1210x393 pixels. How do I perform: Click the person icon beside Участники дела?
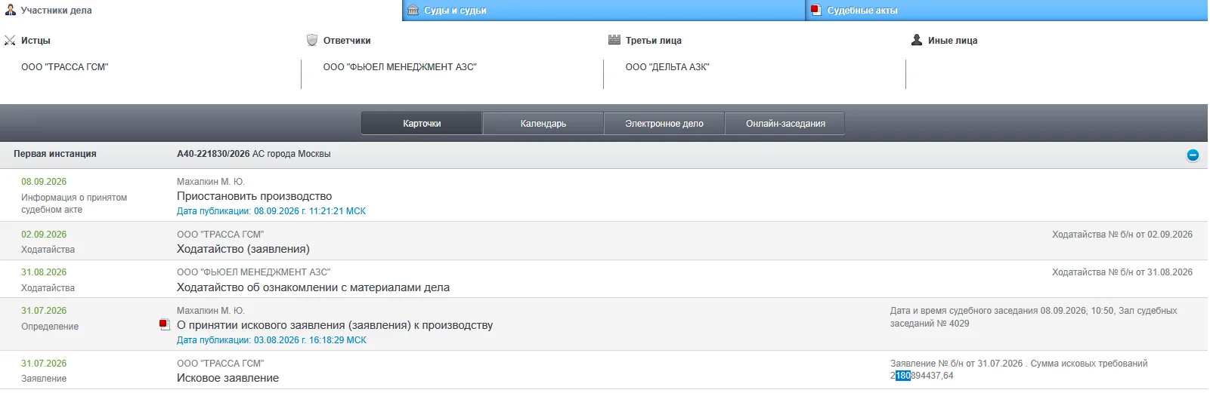click(11, 11)
